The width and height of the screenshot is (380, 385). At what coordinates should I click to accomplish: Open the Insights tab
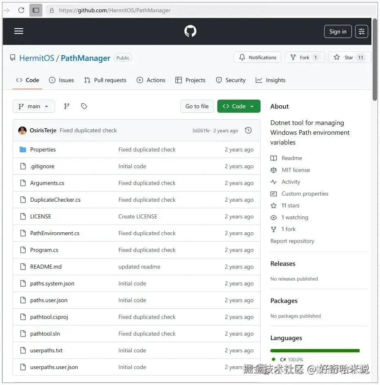[270, 80]
